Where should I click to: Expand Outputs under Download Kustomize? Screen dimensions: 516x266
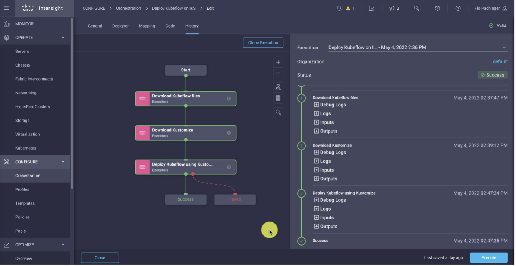coord(316,179)
